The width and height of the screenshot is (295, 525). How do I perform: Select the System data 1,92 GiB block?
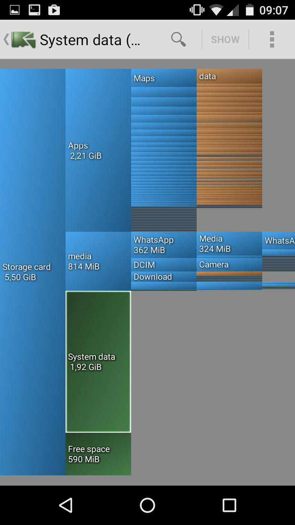pos(98,362)
